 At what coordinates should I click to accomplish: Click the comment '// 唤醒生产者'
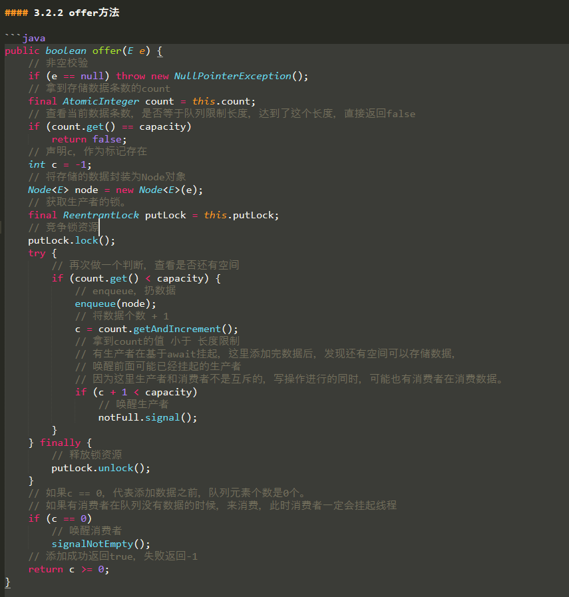133,405
